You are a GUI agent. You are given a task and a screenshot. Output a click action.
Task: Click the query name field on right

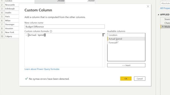pyautogui.click(x=165, y=3)
